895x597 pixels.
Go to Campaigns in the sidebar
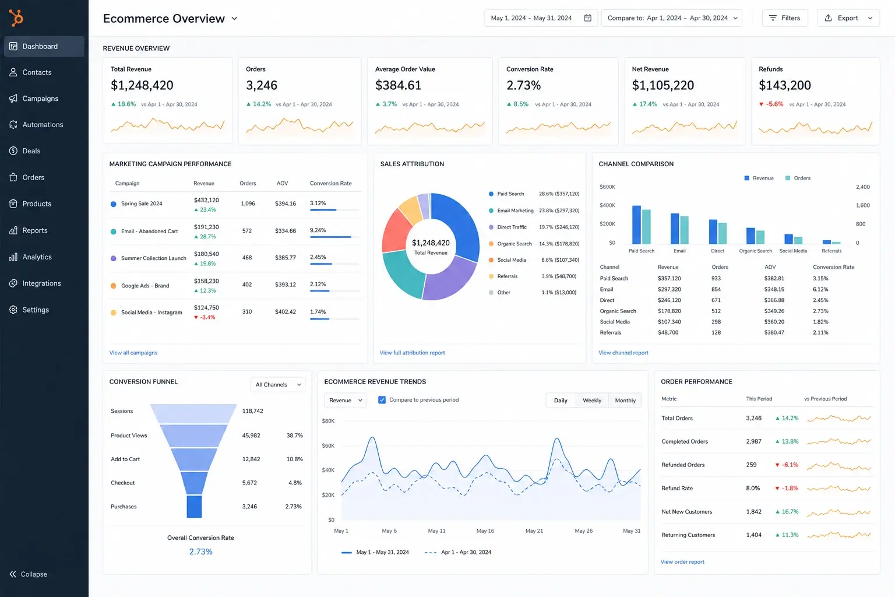44,99
